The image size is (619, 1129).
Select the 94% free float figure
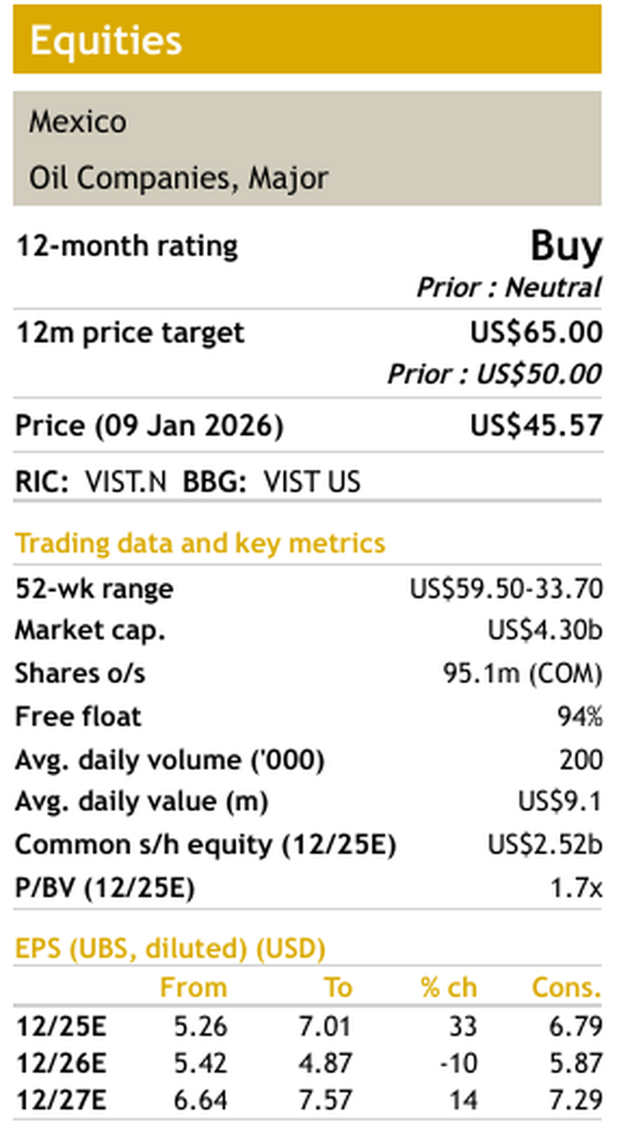point(579,717)
